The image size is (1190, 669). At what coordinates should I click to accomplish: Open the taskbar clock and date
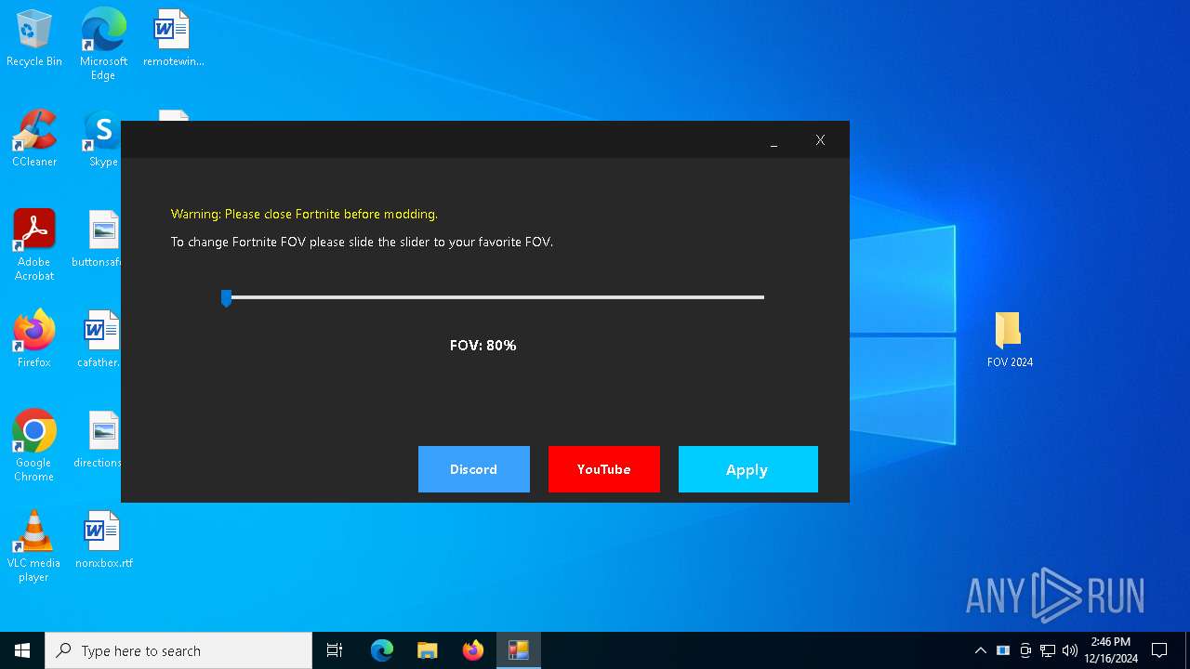coord(1111,650)
